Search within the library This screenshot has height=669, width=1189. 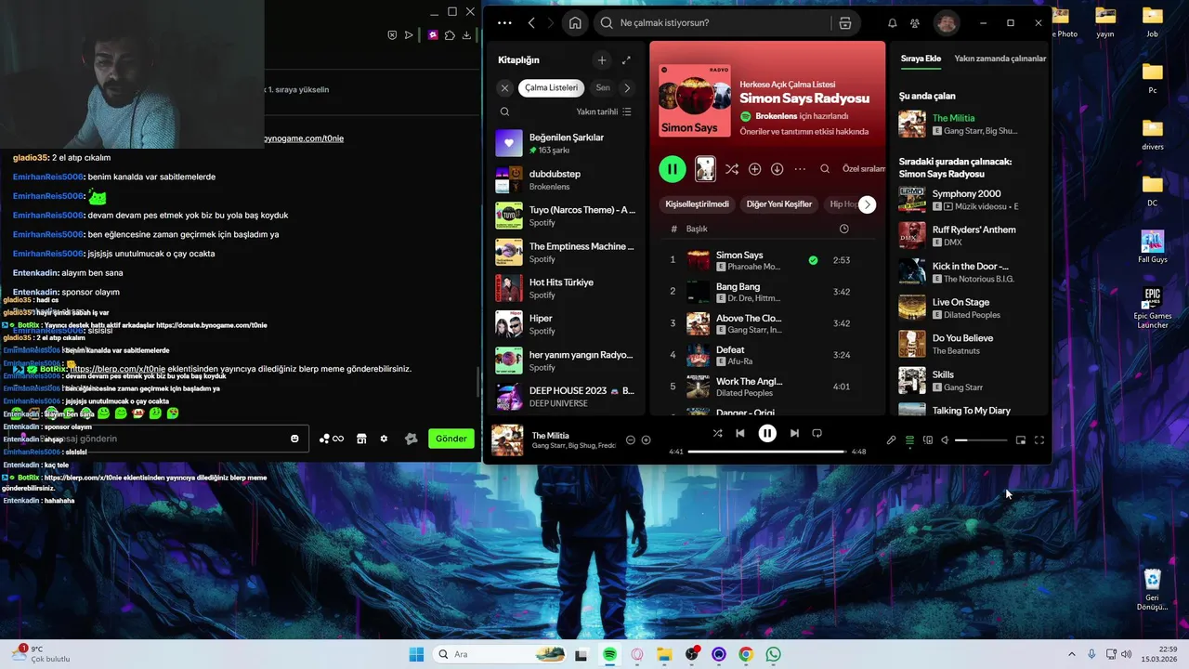504,111
